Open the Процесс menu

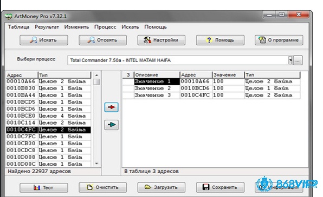click(105, 27)
